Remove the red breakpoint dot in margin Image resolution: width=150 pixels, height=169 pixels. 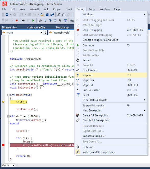(x=3, y=145)
